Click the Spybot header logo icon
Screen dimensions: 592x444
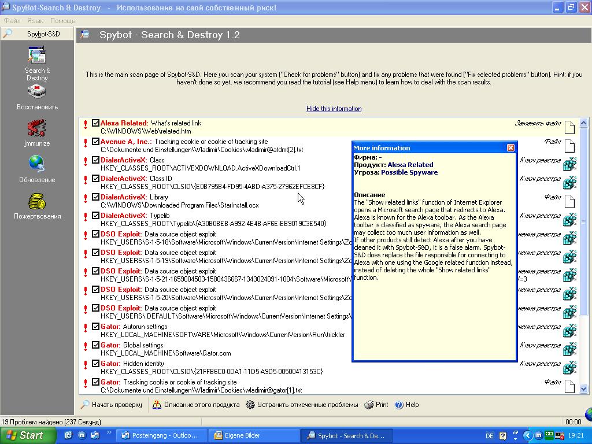pos(86,35)
